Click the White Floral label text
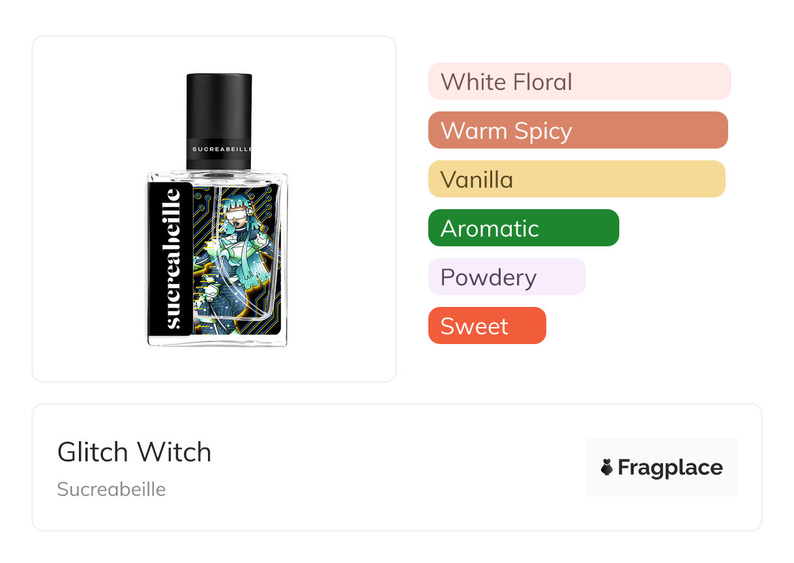Image resolution: width=794 pixels, height=563 pixels. [x=507, y=81]
